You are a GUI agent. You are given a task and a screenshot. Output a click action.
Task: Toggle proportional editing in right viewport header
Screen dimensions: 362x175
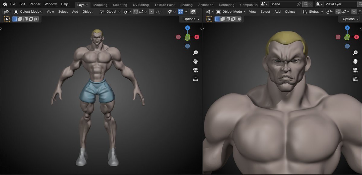(x=354, y=12)
